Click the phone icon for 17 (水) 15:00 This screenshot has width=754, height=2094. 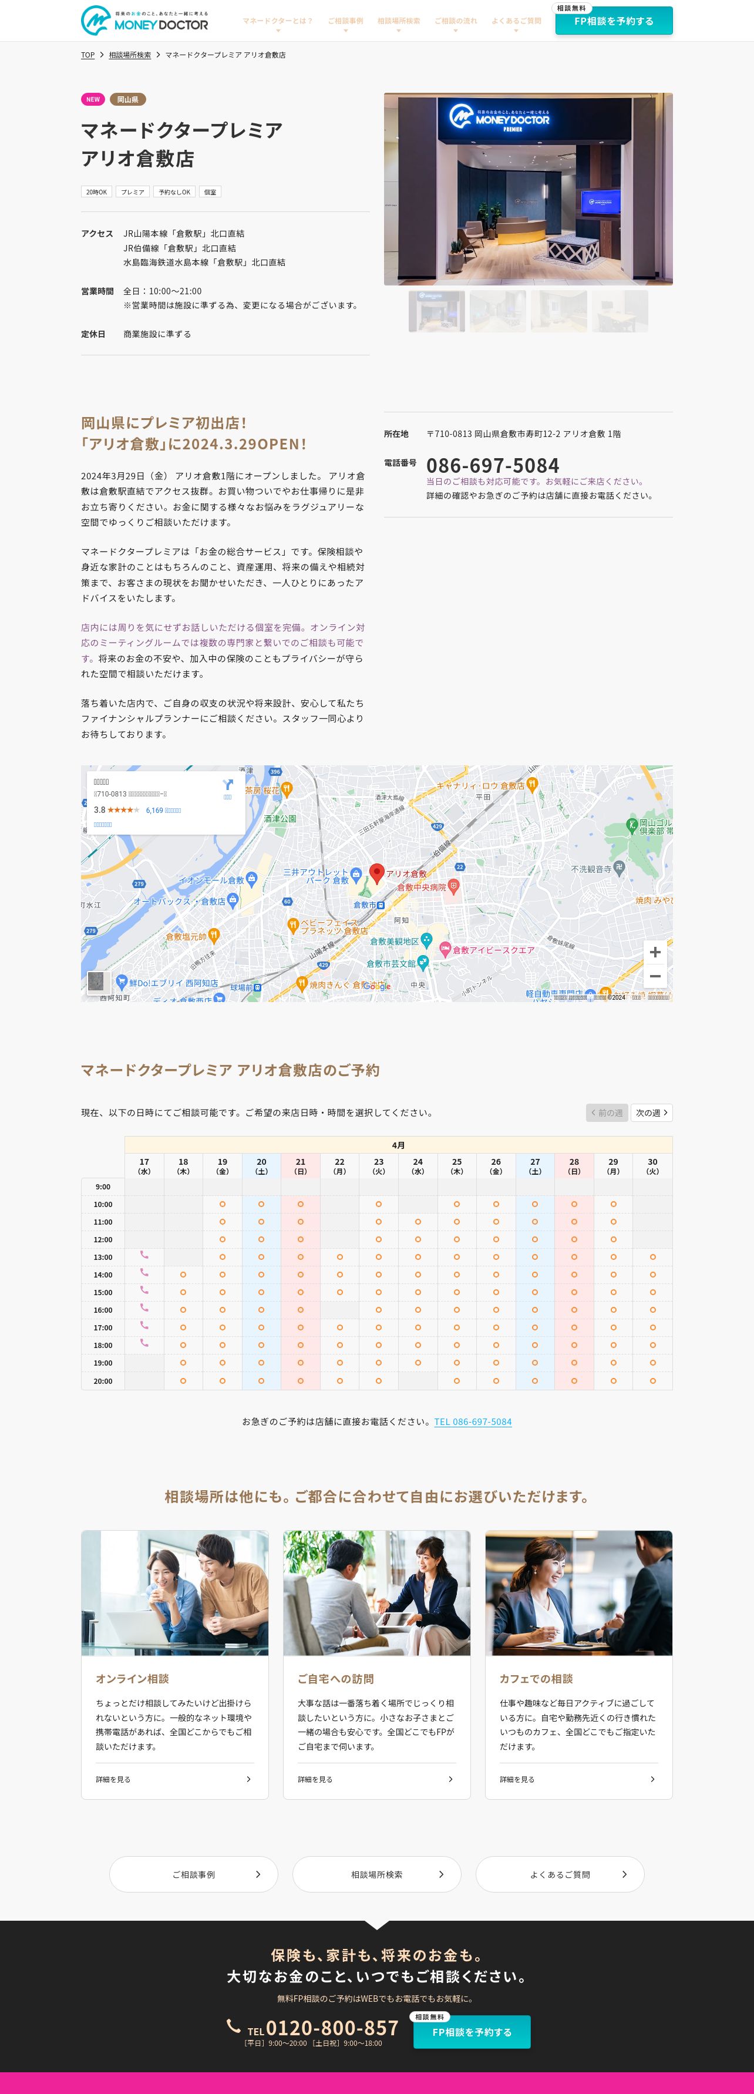(144, 1291)
